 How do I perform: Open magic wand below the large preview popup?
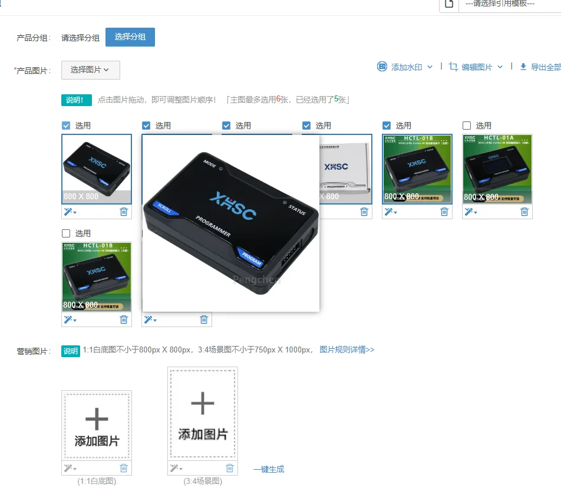pyautogui.click(x=150, y=319)
